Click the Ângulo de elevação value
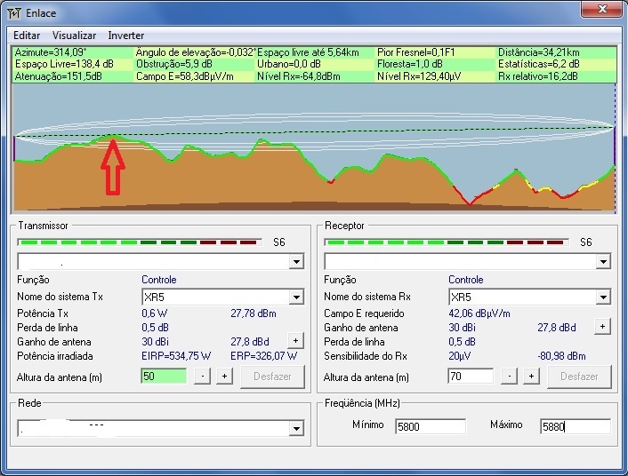The width and height of the screenshot is (628, 476). [x=196, y=52]
